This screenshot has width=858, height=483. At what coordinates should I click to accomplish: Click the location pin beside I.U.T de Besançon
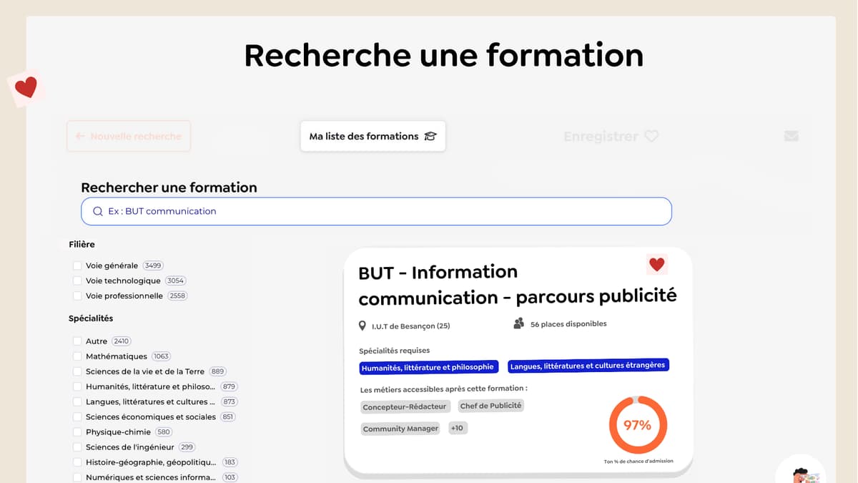[363, 326]
